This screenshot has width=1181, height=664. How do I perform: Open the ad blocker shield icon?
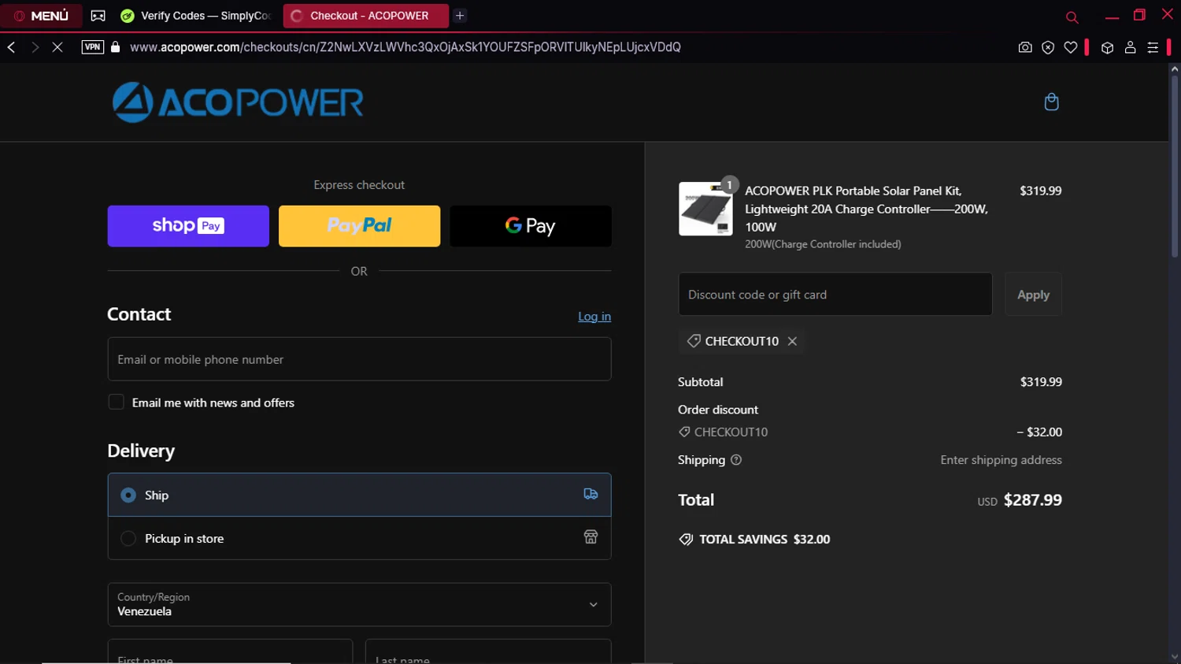coord(1048,47)
